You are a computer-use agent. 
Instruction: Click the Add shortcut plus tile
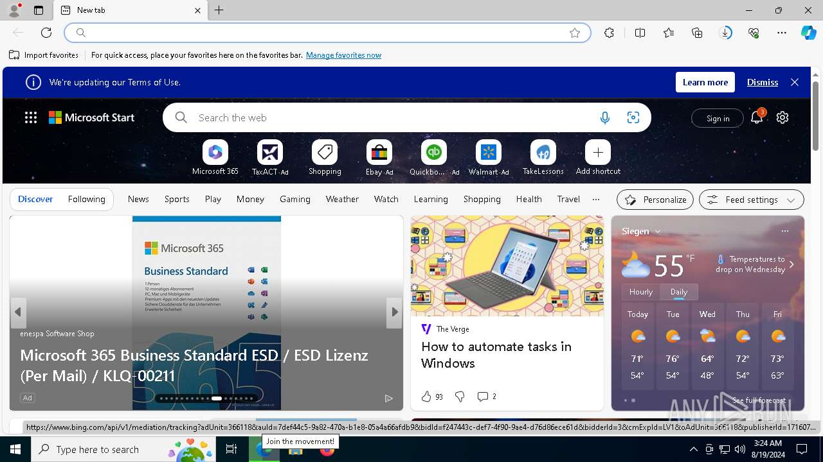(598, 153)
